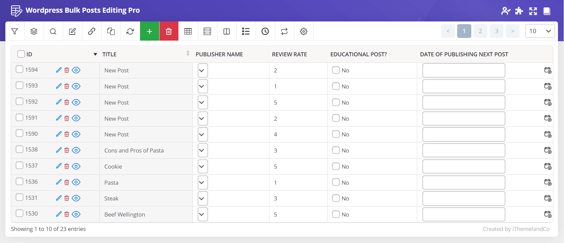Click the refresh arrows icon
The width and height of the screenshot is (564, 243).
tap(130, 31)
